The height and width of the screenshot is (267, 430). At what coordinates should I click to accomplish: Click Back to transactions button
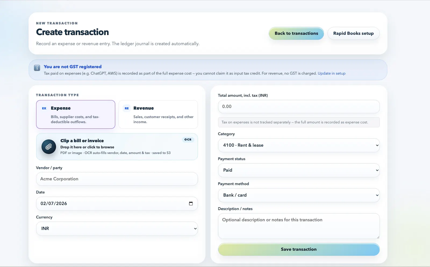click(296, 33)
